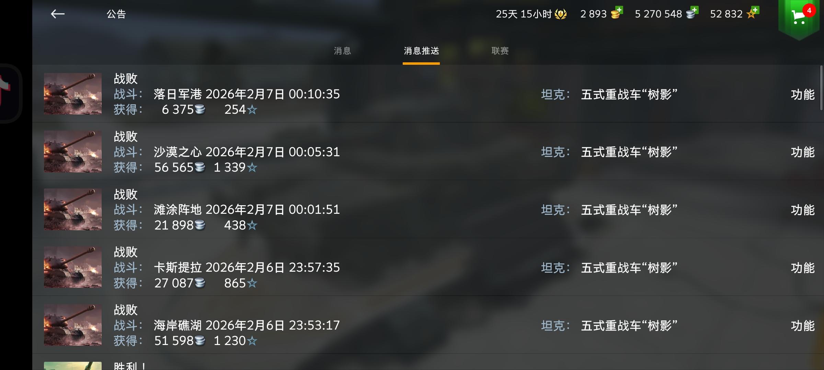Open the 海岸礁湖 defeat battle thumbnail
The width and height of the screenshot is (824, 370).
[x=73, y=325]
